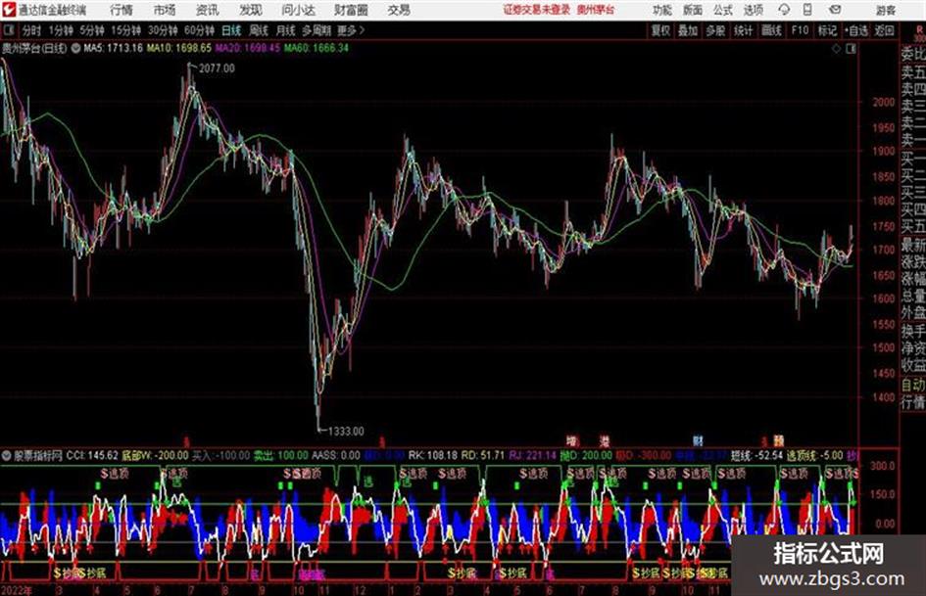Open the 功能 menu
Screen dimensions: 926x596
[662, 10]
